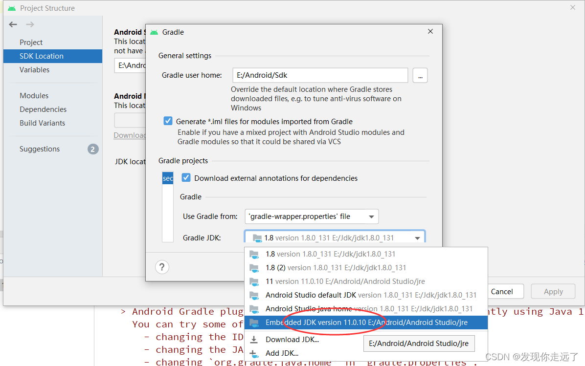This screenshot has width=585, height=366.
Task: Close the Gradle dialog
Action: point(430,32)
